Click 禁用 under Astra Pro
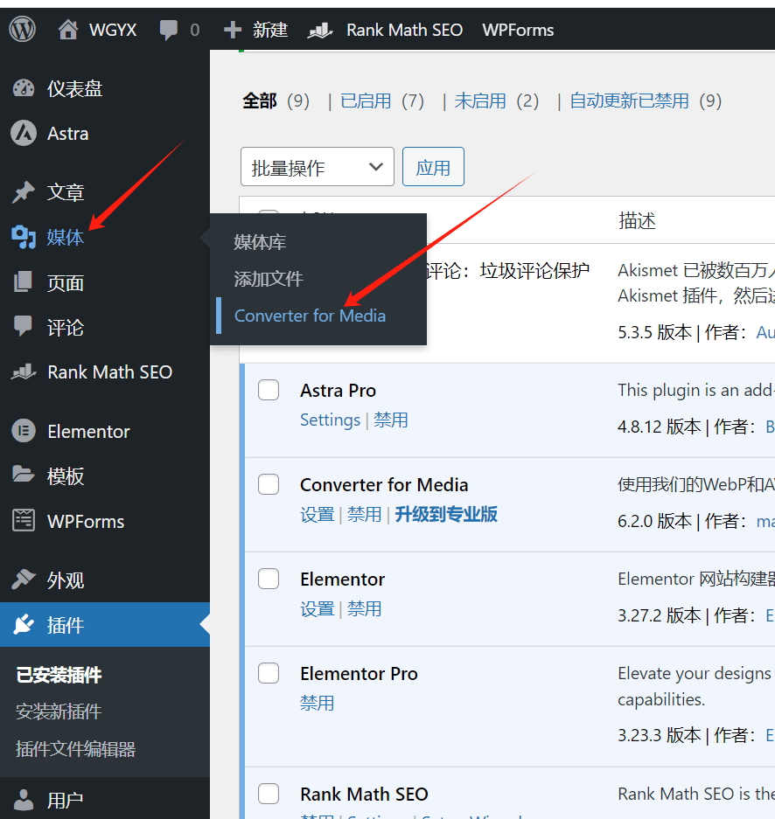Viewport: 775px width, 819px height. [391, 420]
